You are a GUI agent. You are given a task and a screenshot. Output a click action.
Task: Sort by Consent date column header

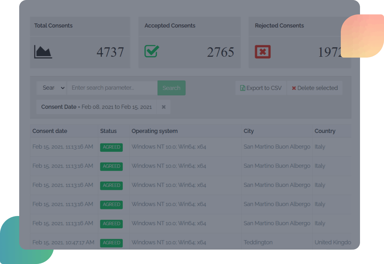[x=50, y=131]
